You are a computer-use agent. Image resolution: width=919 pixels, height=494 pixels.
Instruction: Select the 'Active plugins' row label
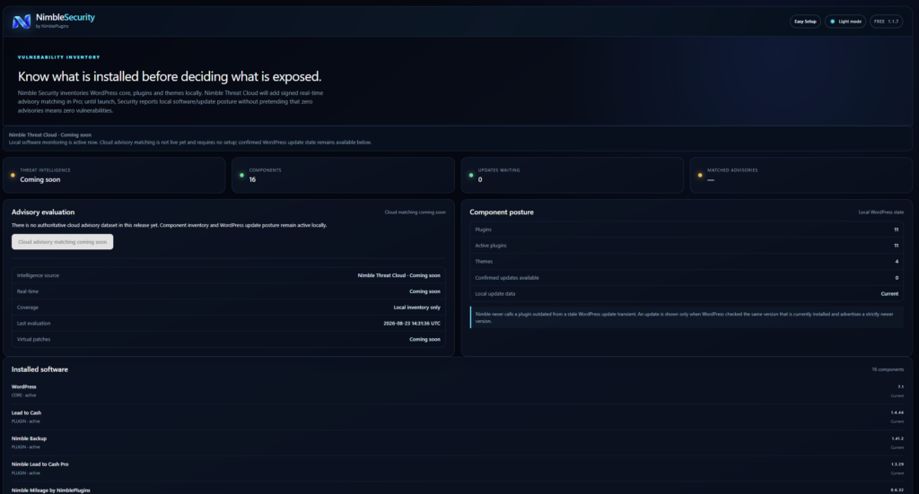click(491, 246)
